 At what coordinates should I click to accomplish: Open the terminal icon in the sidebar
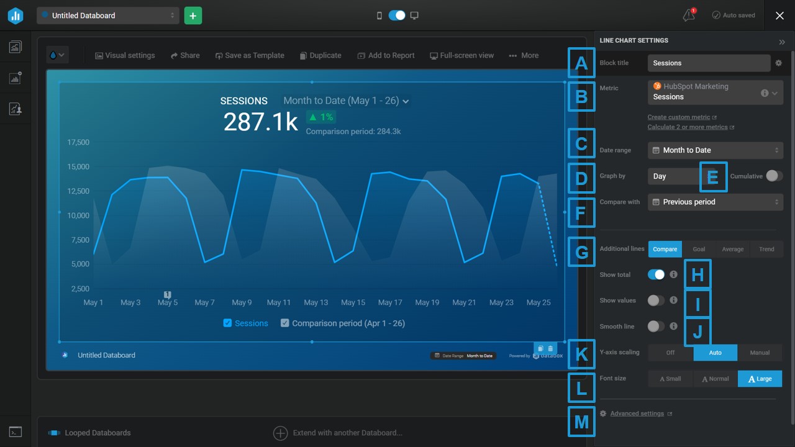(16, 432)
